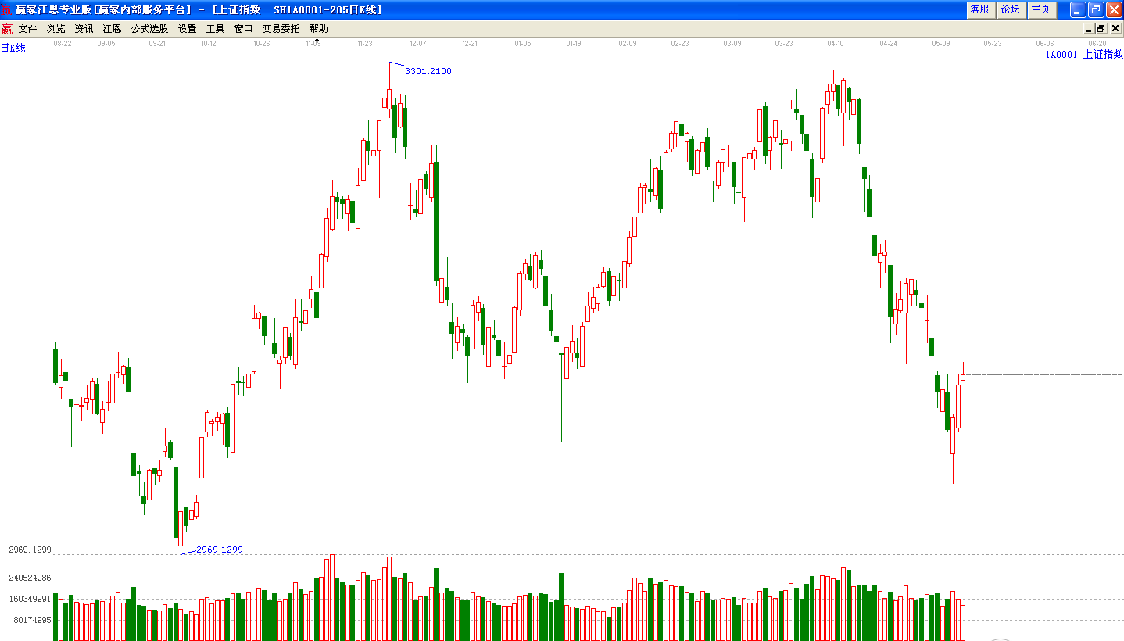The image size is (1124, 641).
Task: Open the 赢 system icon on the menu bar
Action: [x=7, y=29]
